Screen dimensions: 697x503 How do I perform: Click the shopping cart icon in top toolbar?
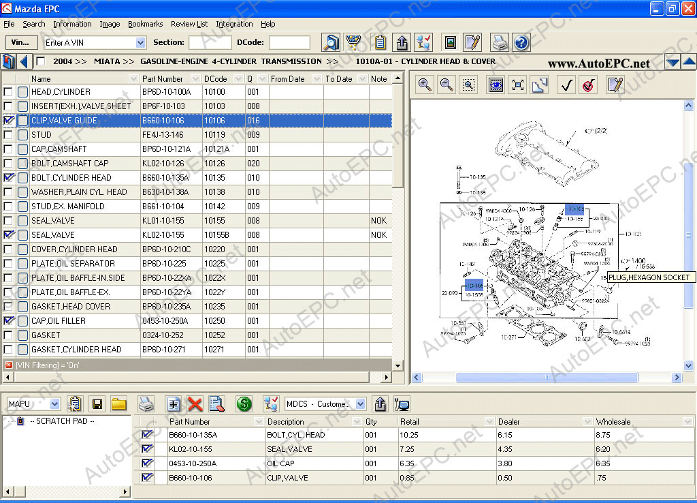(353, 43)
